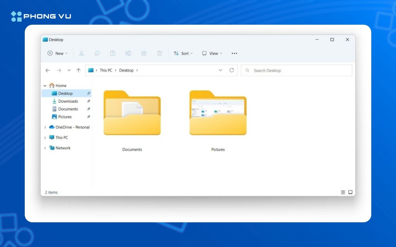396x247 pixels.
Task: Expand the OneDrive - Personal node
Action: click(45, 127)
